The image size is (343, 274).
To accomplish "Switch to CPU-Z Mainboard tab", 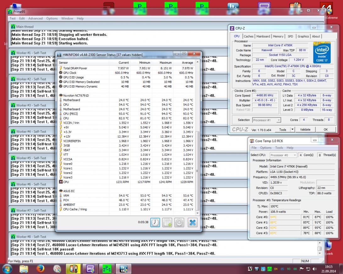I will pos(263,36).
